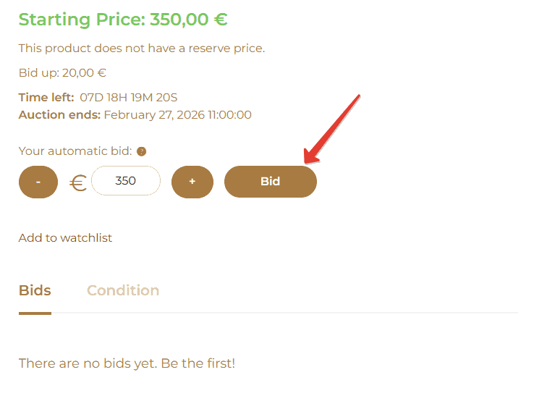Image resolution: width=534 pixels, height=409 pixels.
Task: Click the Auction ends label
Action: (x=59, y=114)
